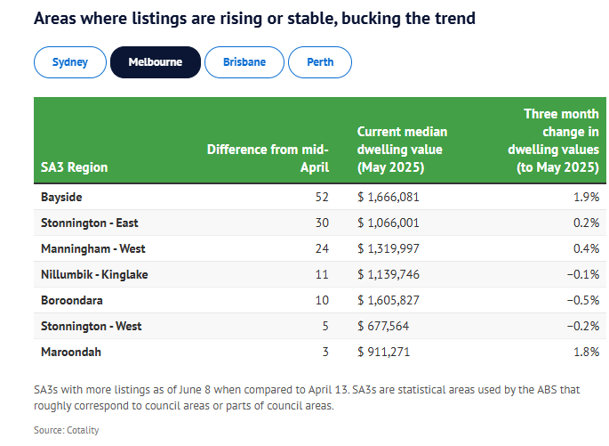The height and width of the screenshot is (446, 609).
Task: Select the Bayside region name
Action: pyautogui.click(x=61, y=197)
